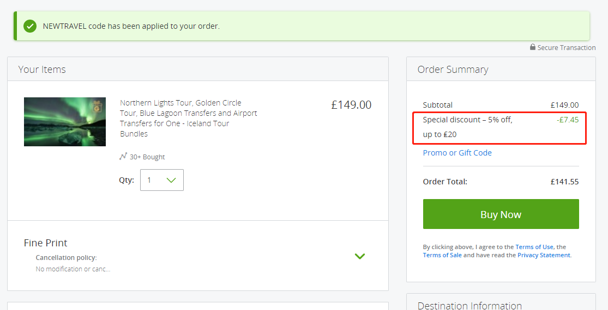Open the Qty quantity dropdown
This screenshot has height=310, width=608.
pyautogui.click(x=162, y=180)
